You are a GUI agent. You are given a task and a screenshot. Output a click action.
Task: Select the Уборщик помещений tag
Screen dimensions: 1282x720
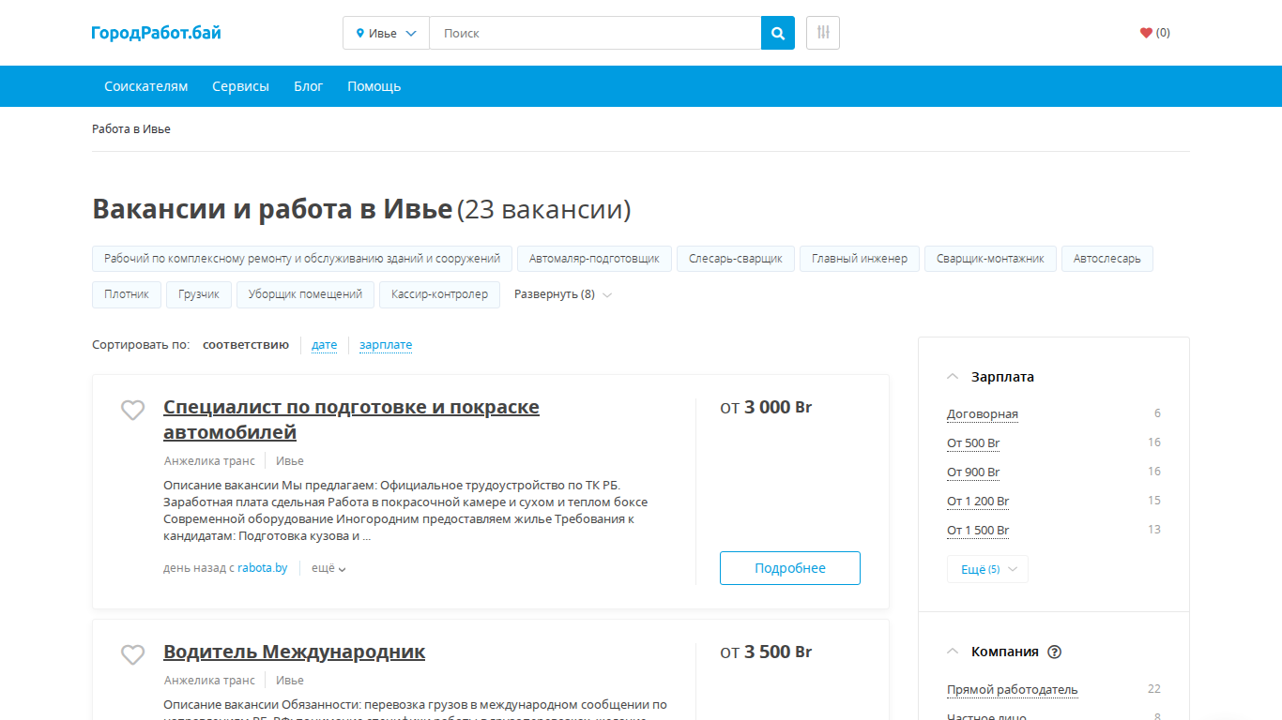305,294
